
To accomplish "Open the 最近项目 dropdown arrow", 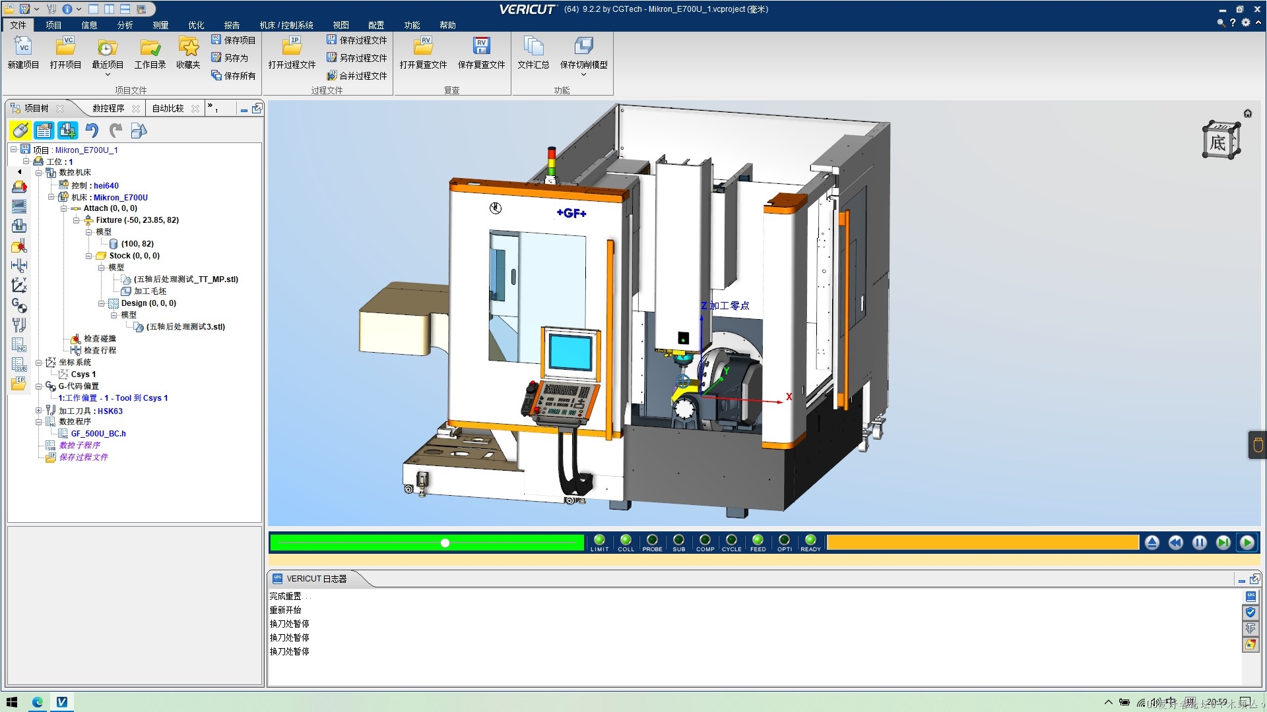I will pos(108,74).
